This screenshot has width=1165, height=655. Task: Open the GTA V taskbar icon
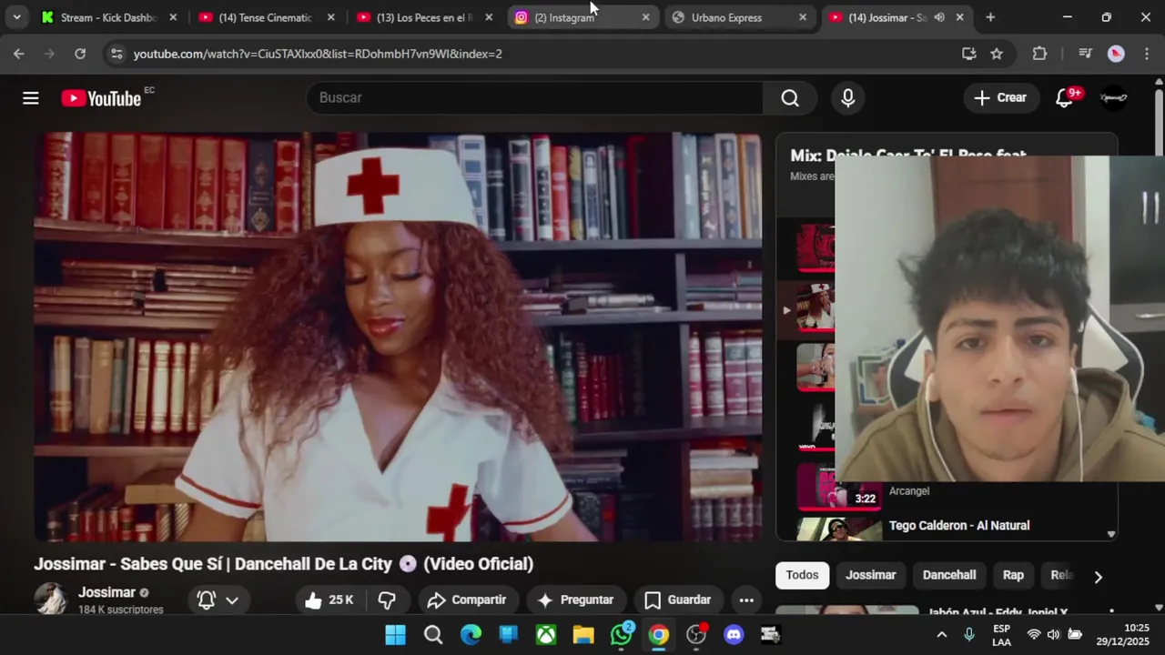click(771, 635)
